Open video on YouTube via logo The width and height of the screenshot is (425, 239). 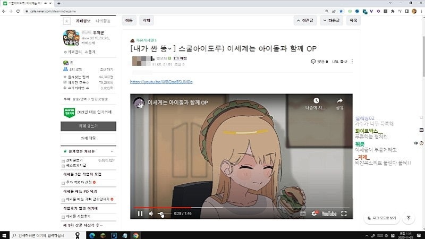tap(329, 214)
